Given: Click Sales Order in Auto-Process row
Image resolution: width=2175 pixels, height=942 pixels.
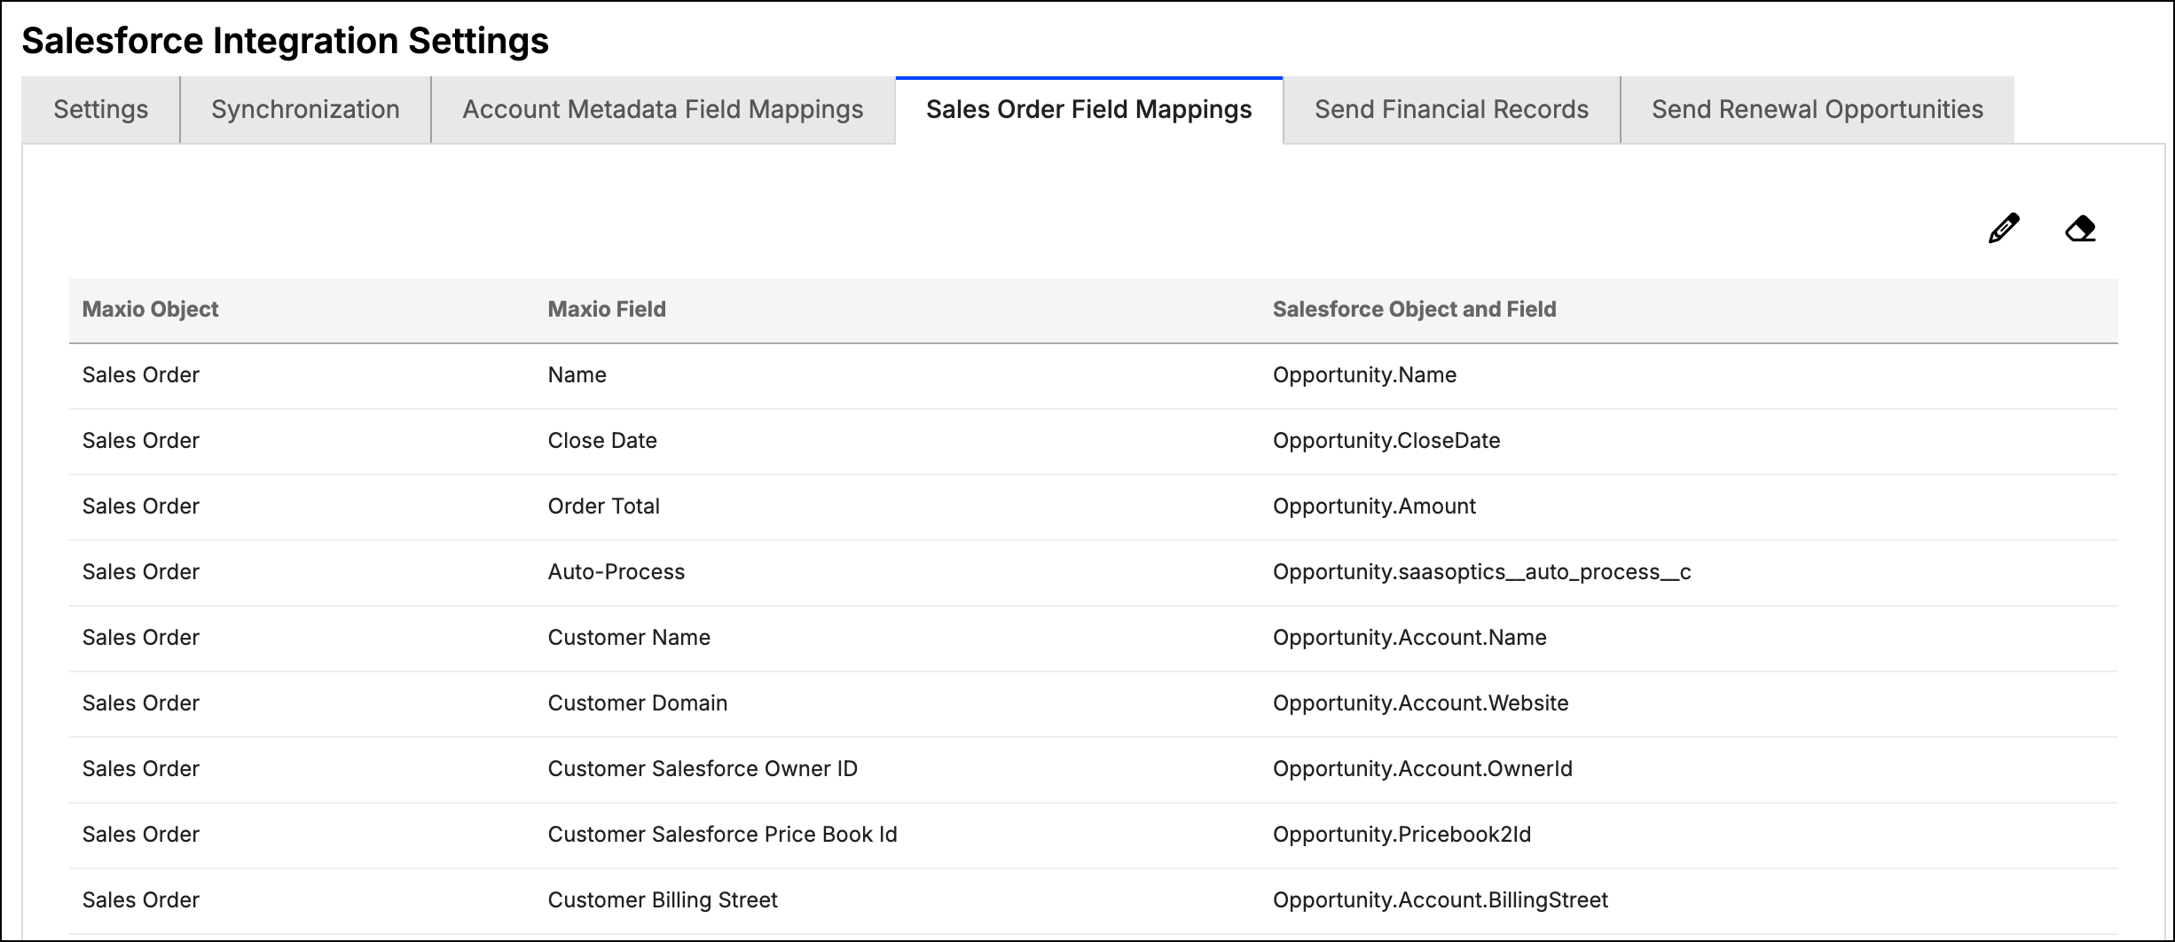Looking at the screenshot, I should point(140,572).
